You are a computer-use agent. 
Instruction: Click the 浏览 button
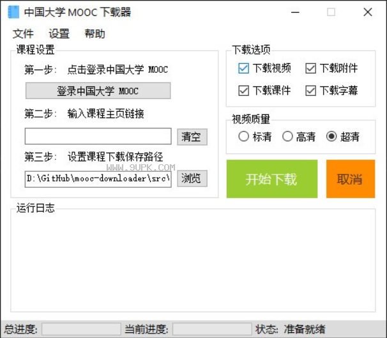(x=192, y=178)
